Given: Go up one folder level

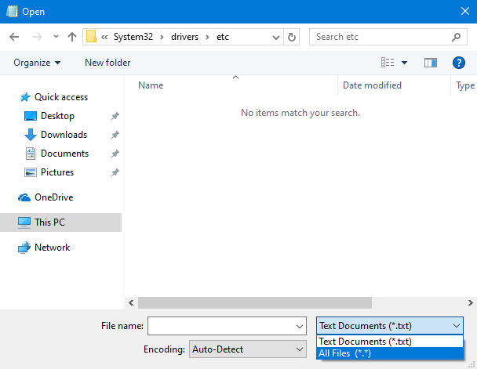Looking at the screenshot, I should (x=72, y=37).
